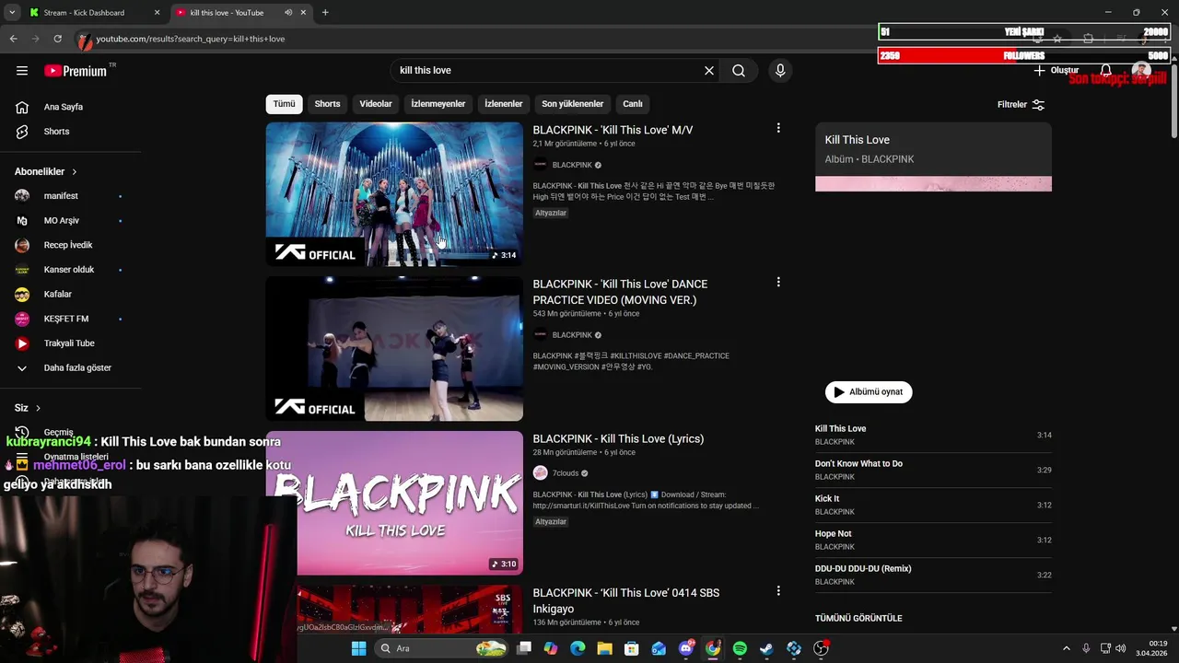Open the Ana Sayfa home icon
Viewport: 1179px width, 663px height.
click(x=22, y=107)
